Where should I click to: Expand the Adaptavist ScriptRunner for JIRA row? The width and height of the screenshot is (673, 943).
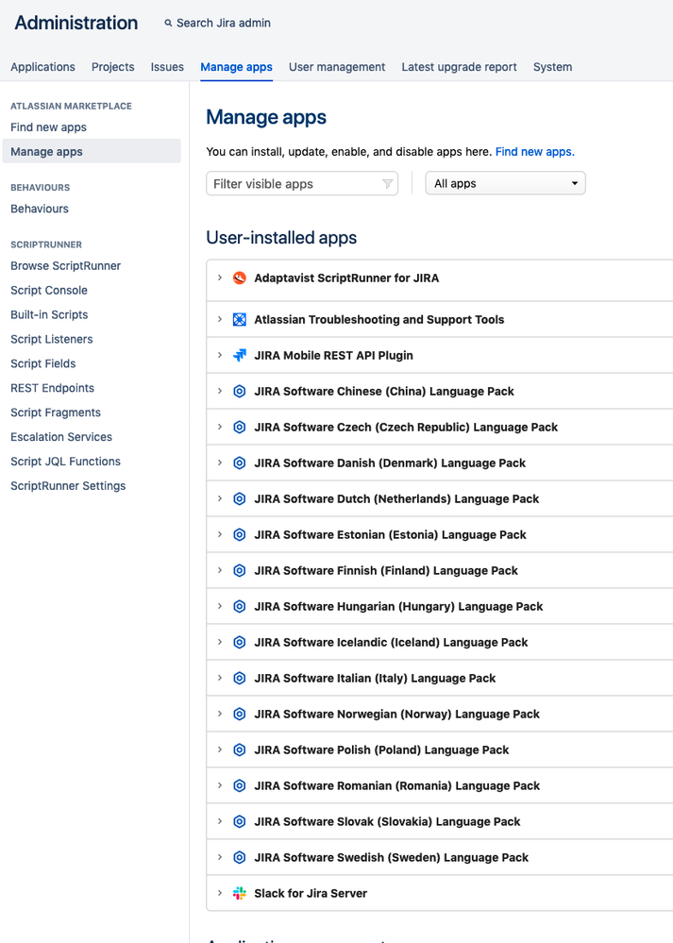[x=220, y=278]
